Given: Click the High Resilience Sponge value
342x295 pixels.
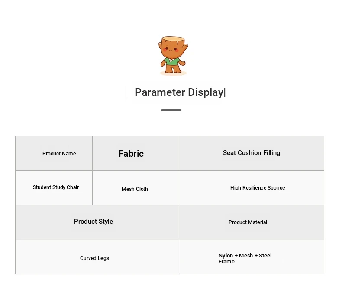Looking at the screenshot, I should pyautogui.click(x=258, y=188).
